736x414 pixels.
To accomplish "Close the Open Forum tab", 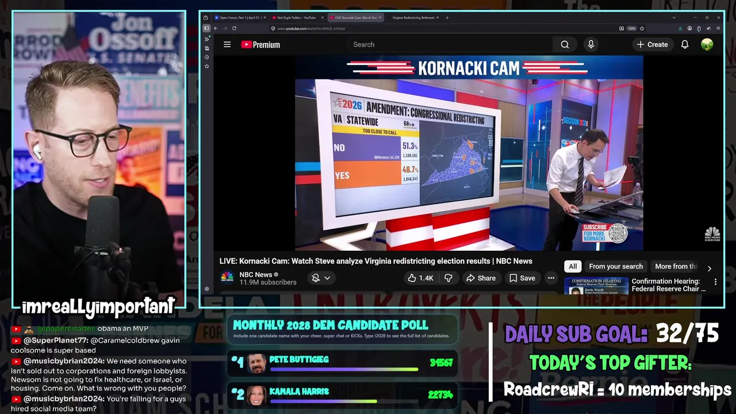I will (x=264, y=18).
